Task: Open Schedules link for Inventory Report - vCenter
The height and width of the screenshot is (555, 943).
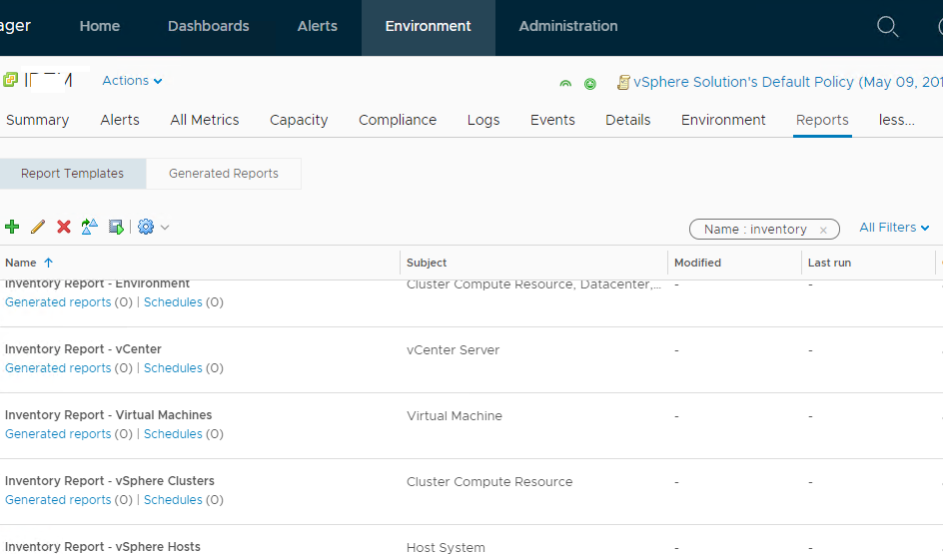Action: (x=173, y=368)
